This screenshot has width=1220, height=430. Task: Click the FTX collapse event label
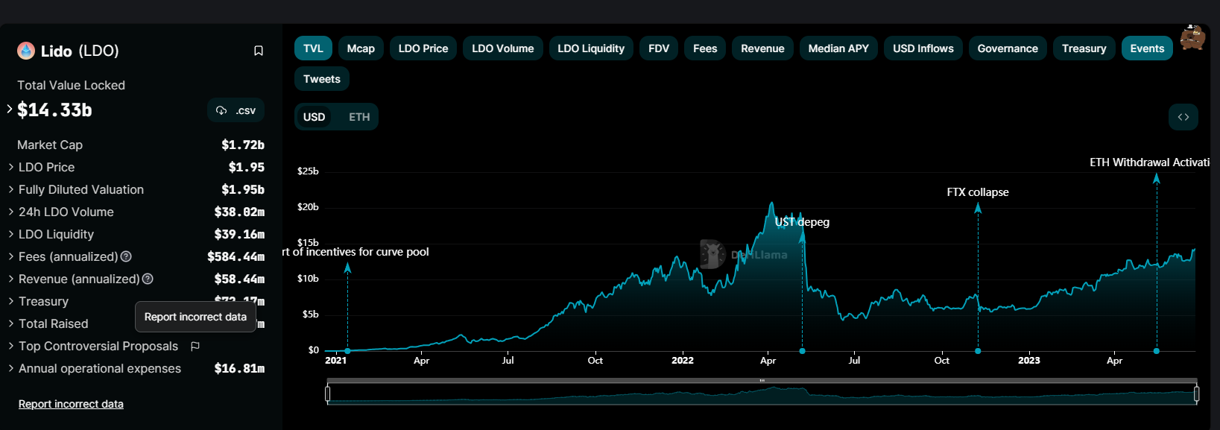978,192
